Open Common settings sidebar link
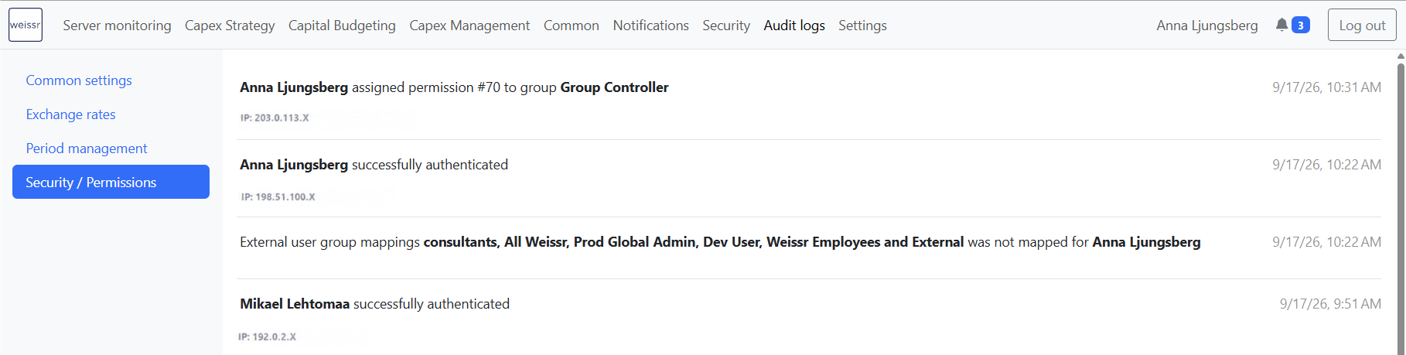Image resolution: width=1406 pixels, height=355 pixels. (x=79, y=80)
